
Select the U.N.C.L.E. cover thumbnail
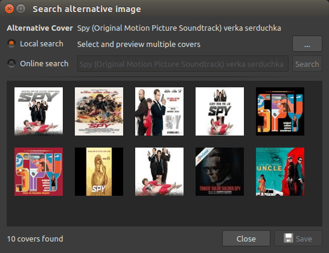point(280,172)
